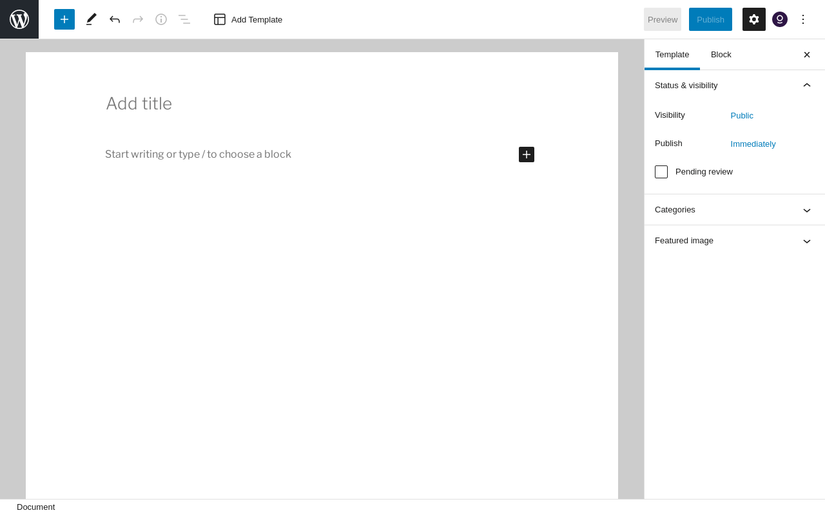Enable the Pending review checkbox
Image resolution: width=825 pixels, height=515 pixels.
pos(661,172)
